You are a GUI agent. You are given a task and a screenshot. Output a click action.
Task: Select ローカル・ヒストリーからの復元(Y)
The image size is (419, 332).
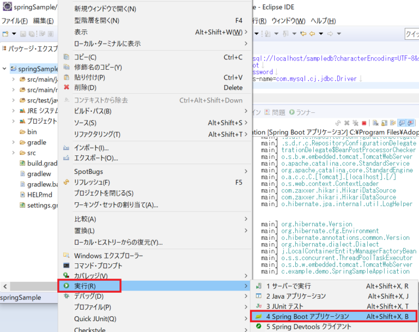[x=155, y=242]
